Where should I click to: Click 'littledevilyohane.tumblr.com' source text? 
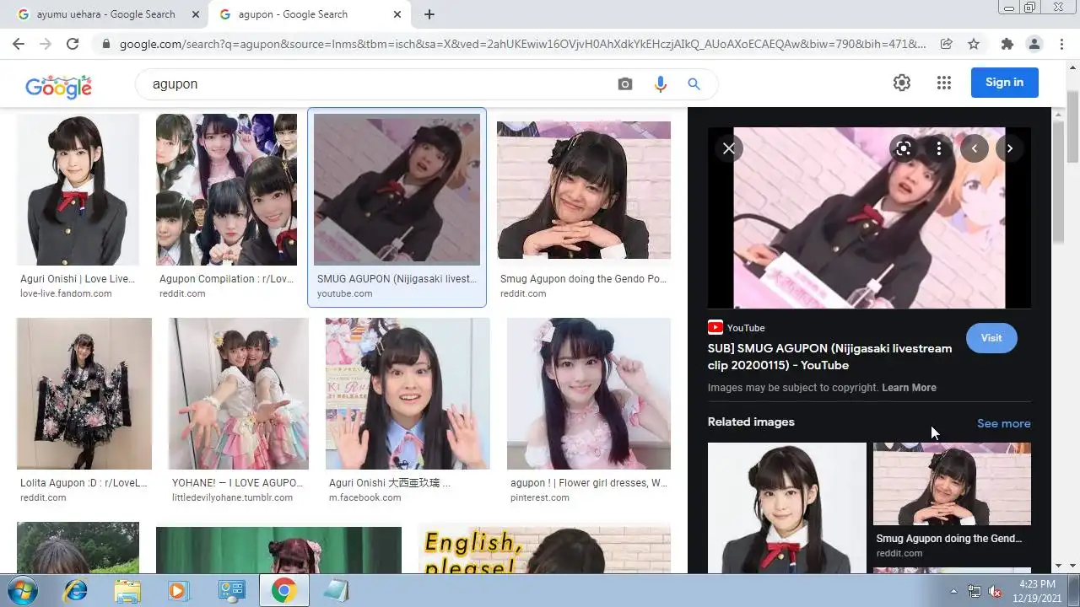point(232,497)
